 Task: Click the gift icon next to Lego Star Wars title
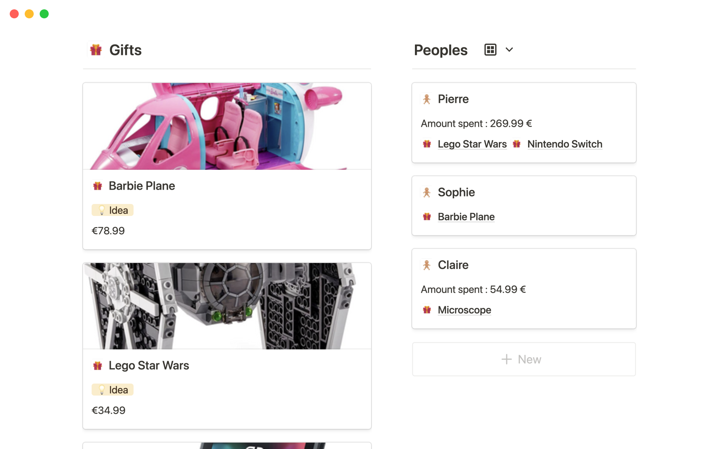[98, 366]
